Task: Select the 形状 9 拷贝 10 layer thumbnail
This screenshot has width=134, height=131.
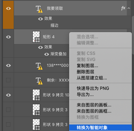Action: pos(36,95)
